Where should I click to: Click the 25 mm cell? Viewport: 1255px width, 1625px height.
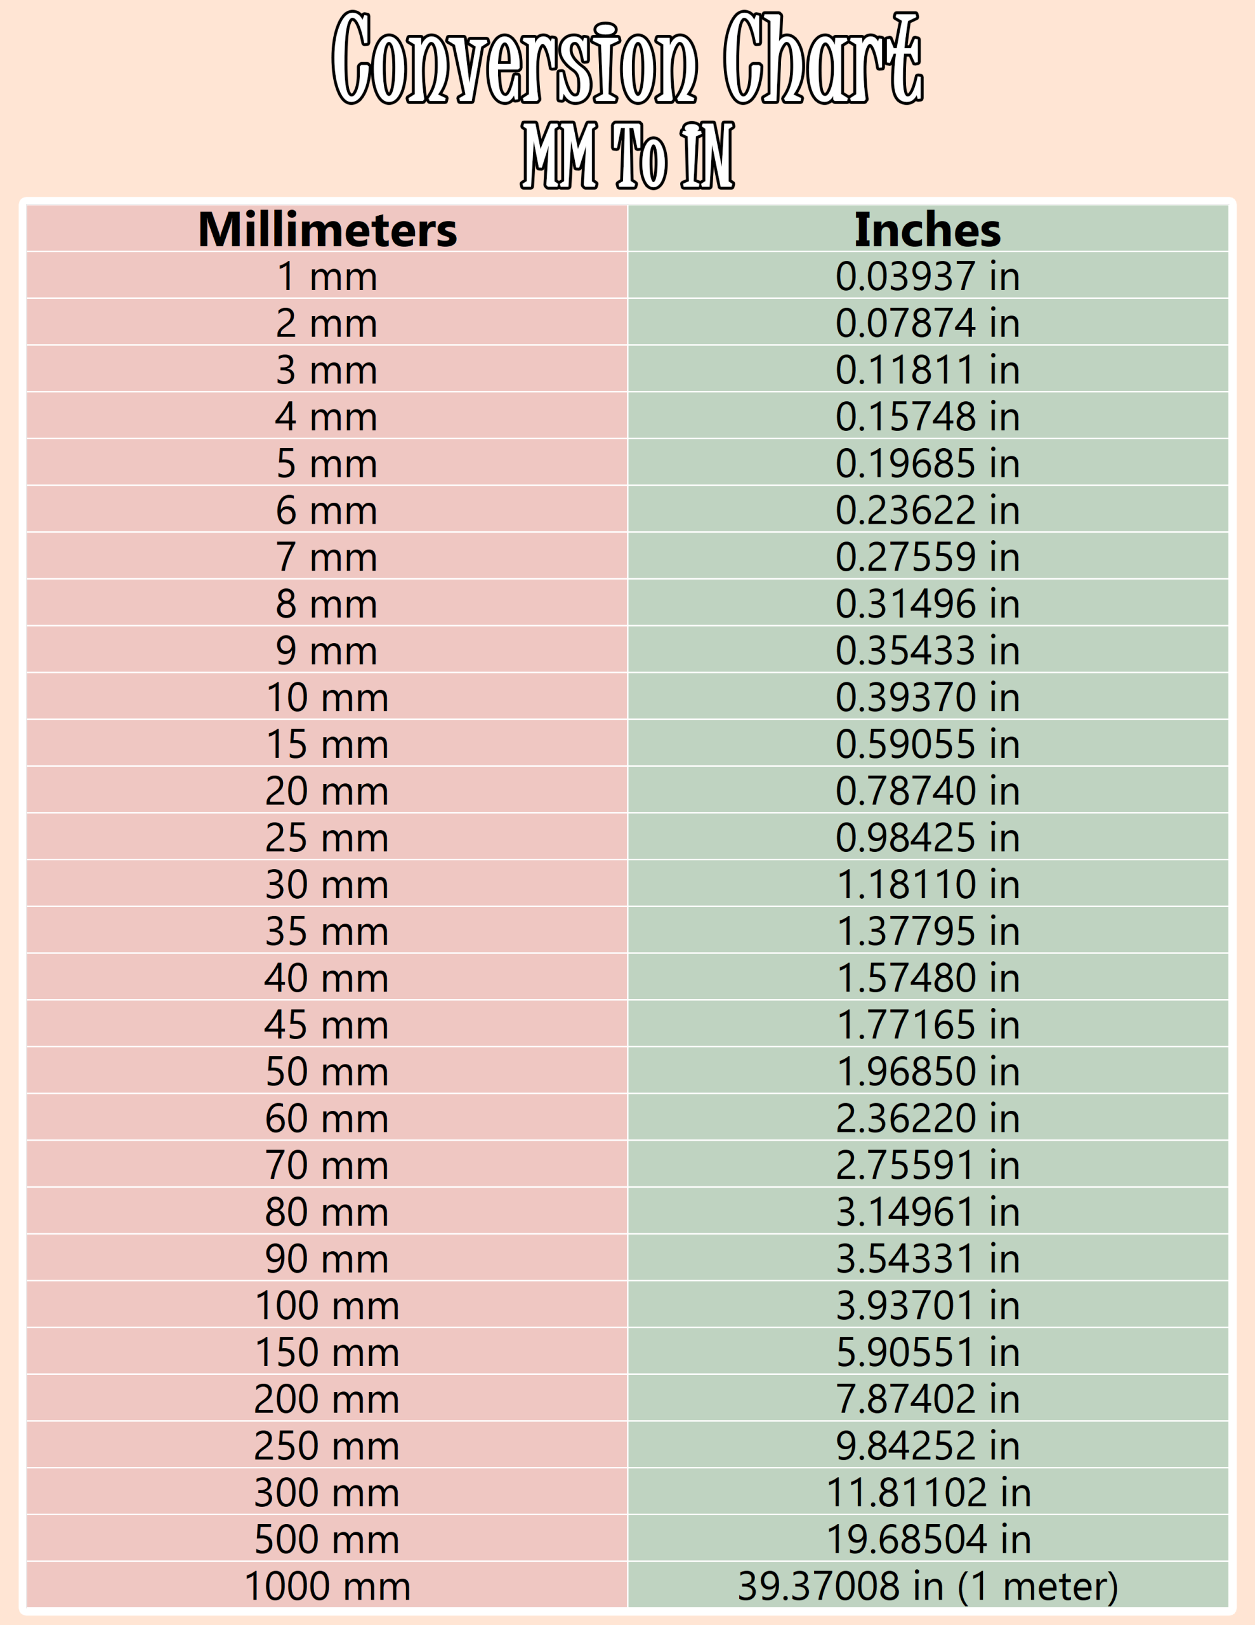point(327,838)
